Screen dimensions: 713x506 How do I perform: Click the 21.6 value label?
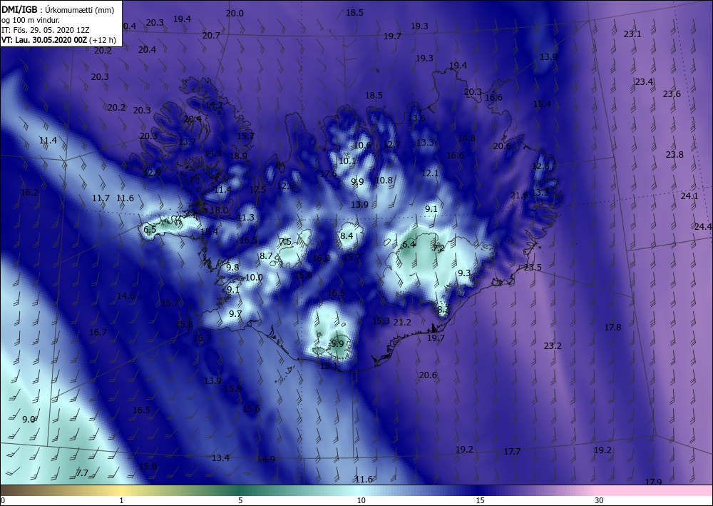tap(519, 196)
